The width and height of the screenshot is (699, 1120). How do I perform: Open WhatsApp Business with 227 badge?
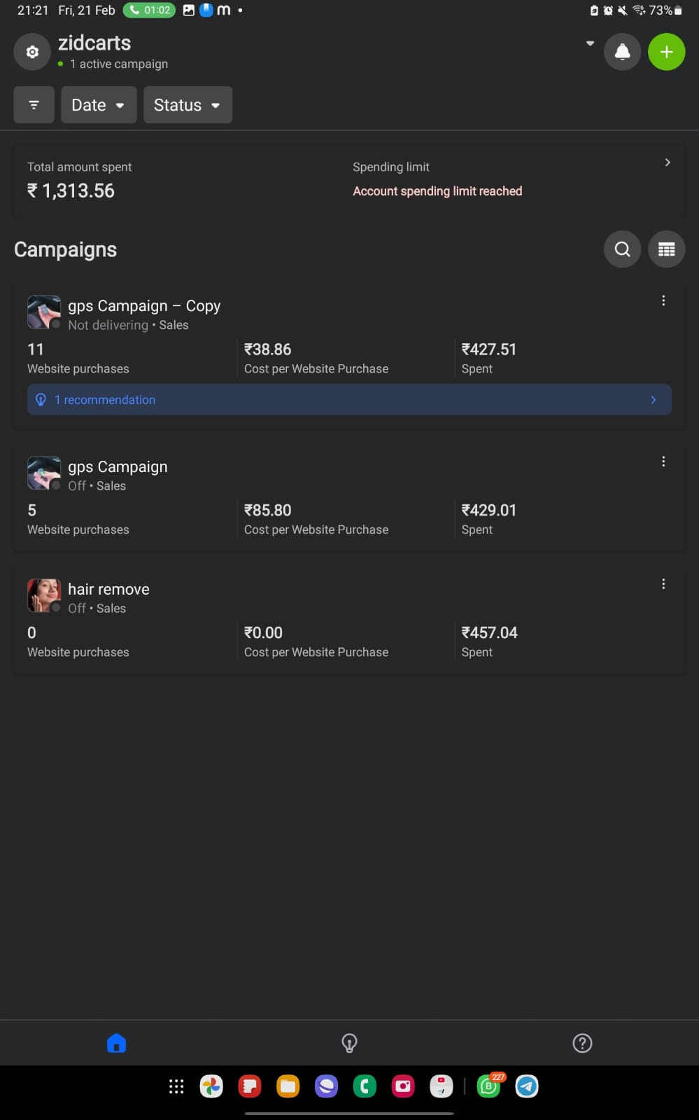tap(489, 1086)
